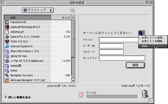168x104 pixels.
Task: Click the stop transfer hand icon
Action: pyautogui.click(x=81, y=95)
